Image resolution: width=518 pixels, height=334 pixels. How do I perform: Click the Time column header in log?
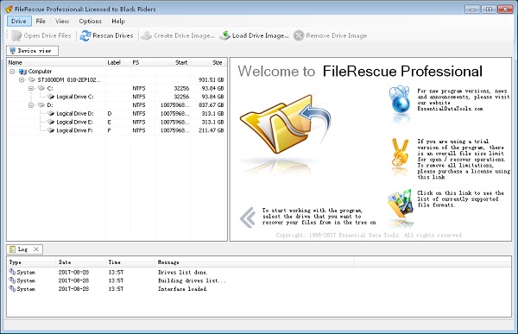[129, 262]
